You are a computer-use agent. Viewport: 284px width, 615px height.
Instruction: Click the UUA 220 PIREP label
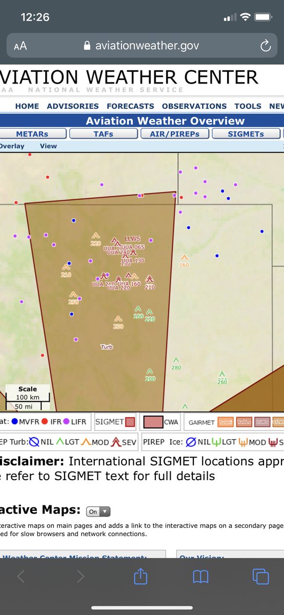[119, 288]
